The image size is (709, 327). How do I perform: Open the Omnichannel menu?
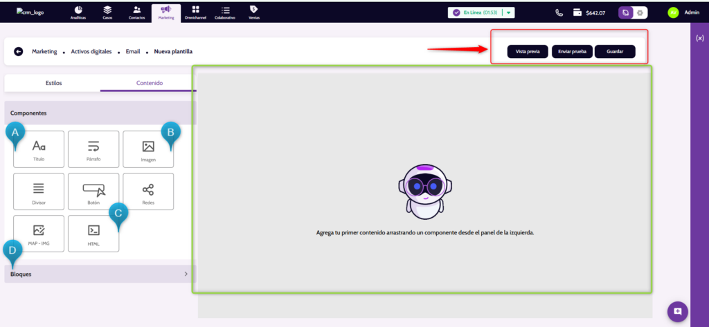tap(195, 12)
